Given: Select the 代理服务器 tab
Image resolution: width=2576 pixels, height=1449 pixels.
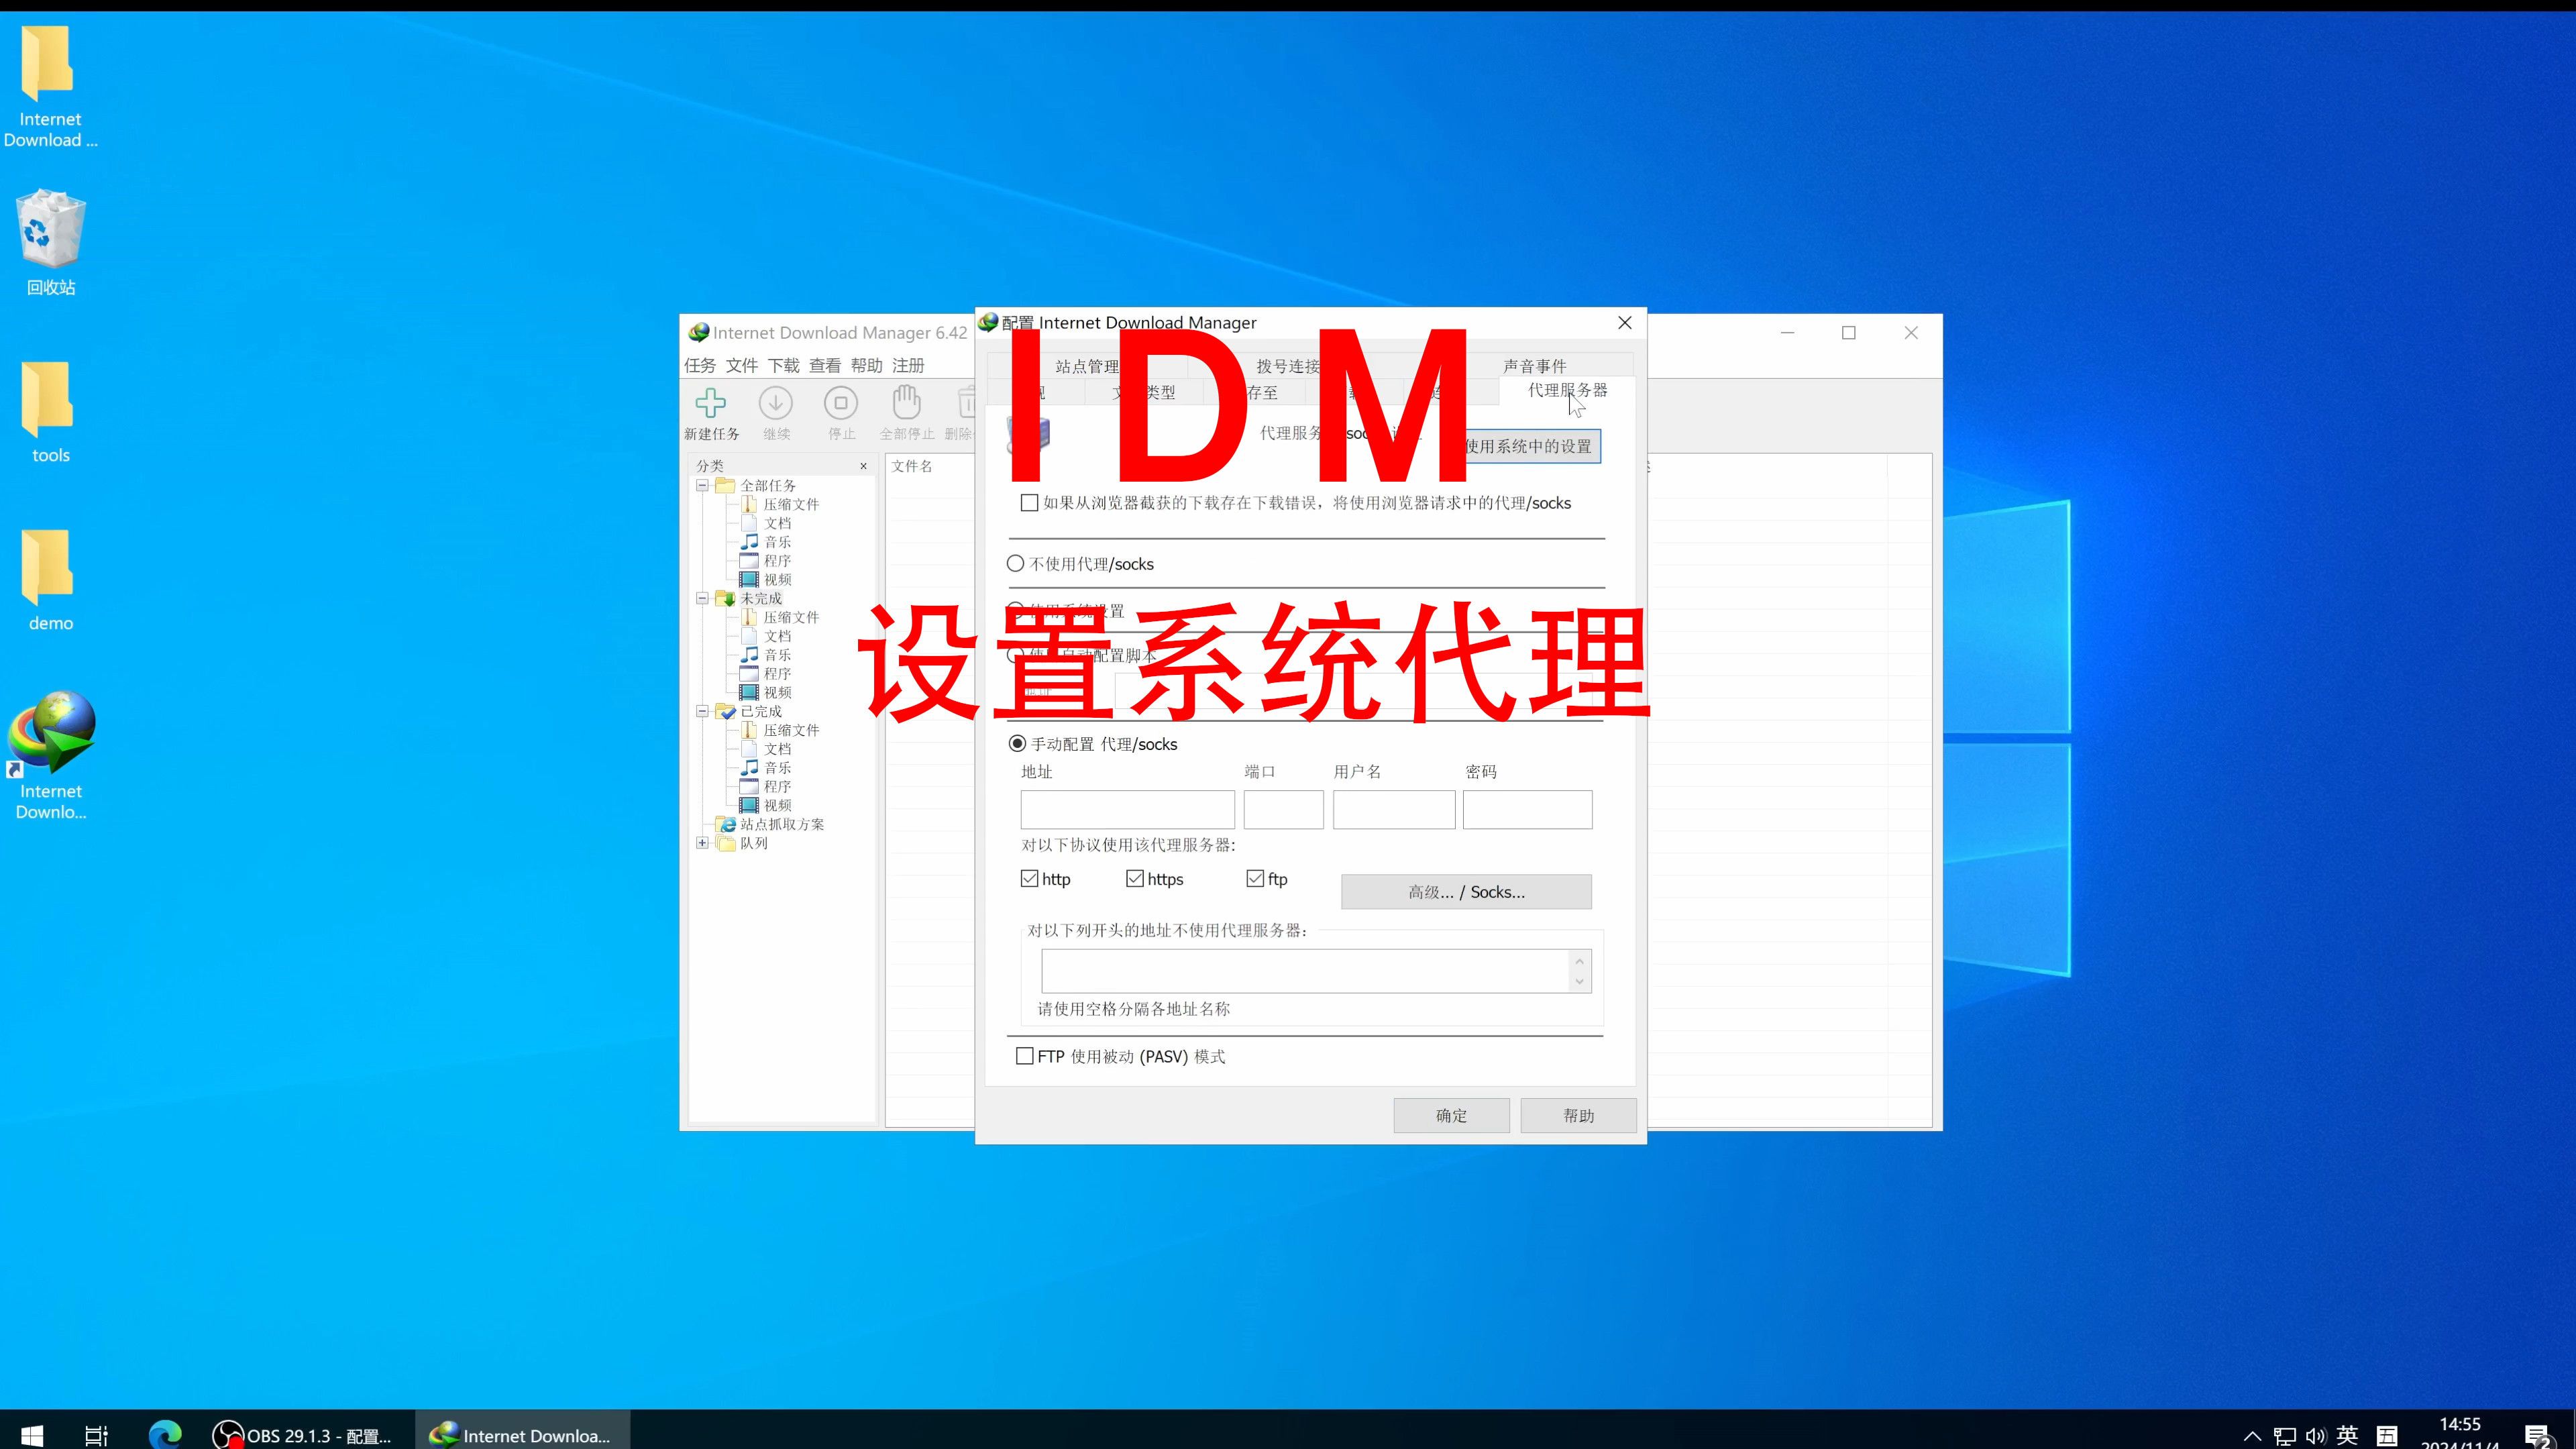Looking at the screenshot, I should tap(1567, 391).
